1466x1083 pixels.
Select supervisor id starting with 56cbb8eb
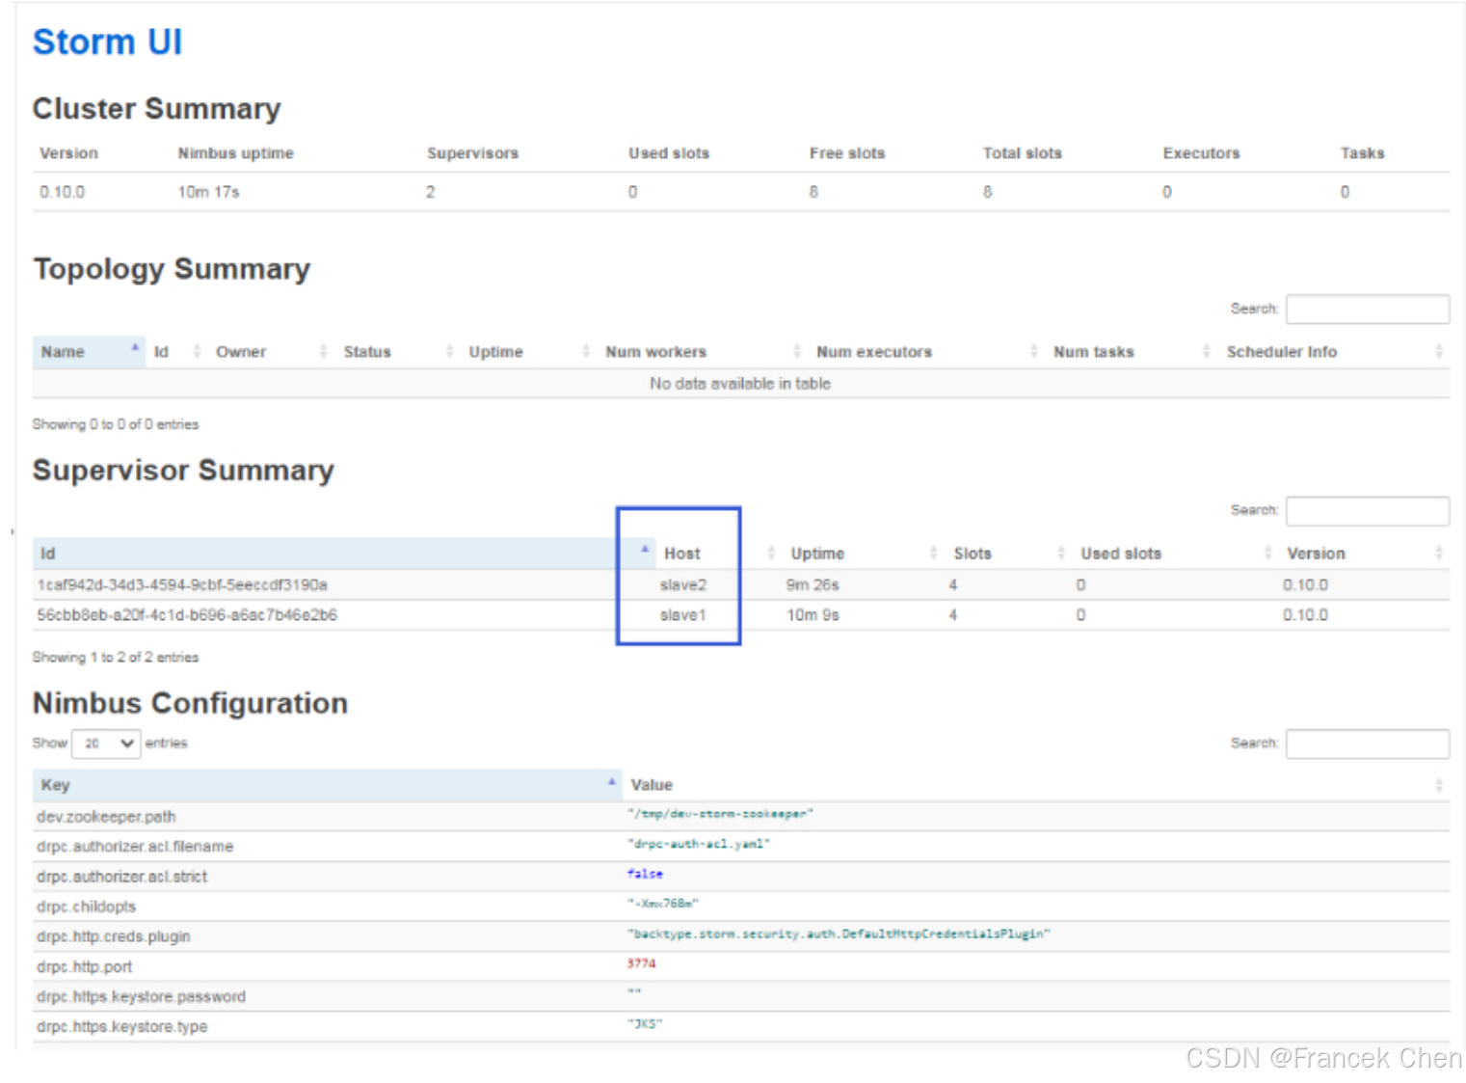187,614
